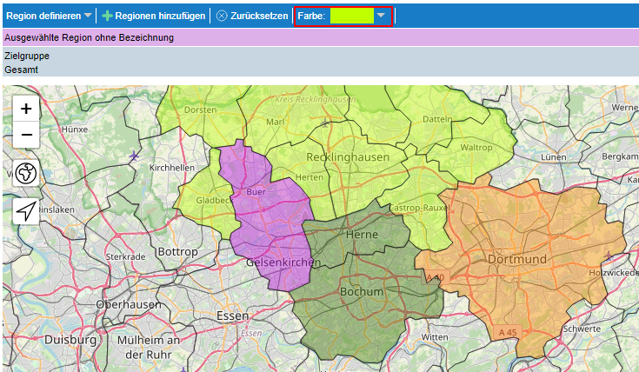Image resolution: width=639 pixels, height=372 pixels.
Task: Zoom in on the map
Action: tap(26, 109)
